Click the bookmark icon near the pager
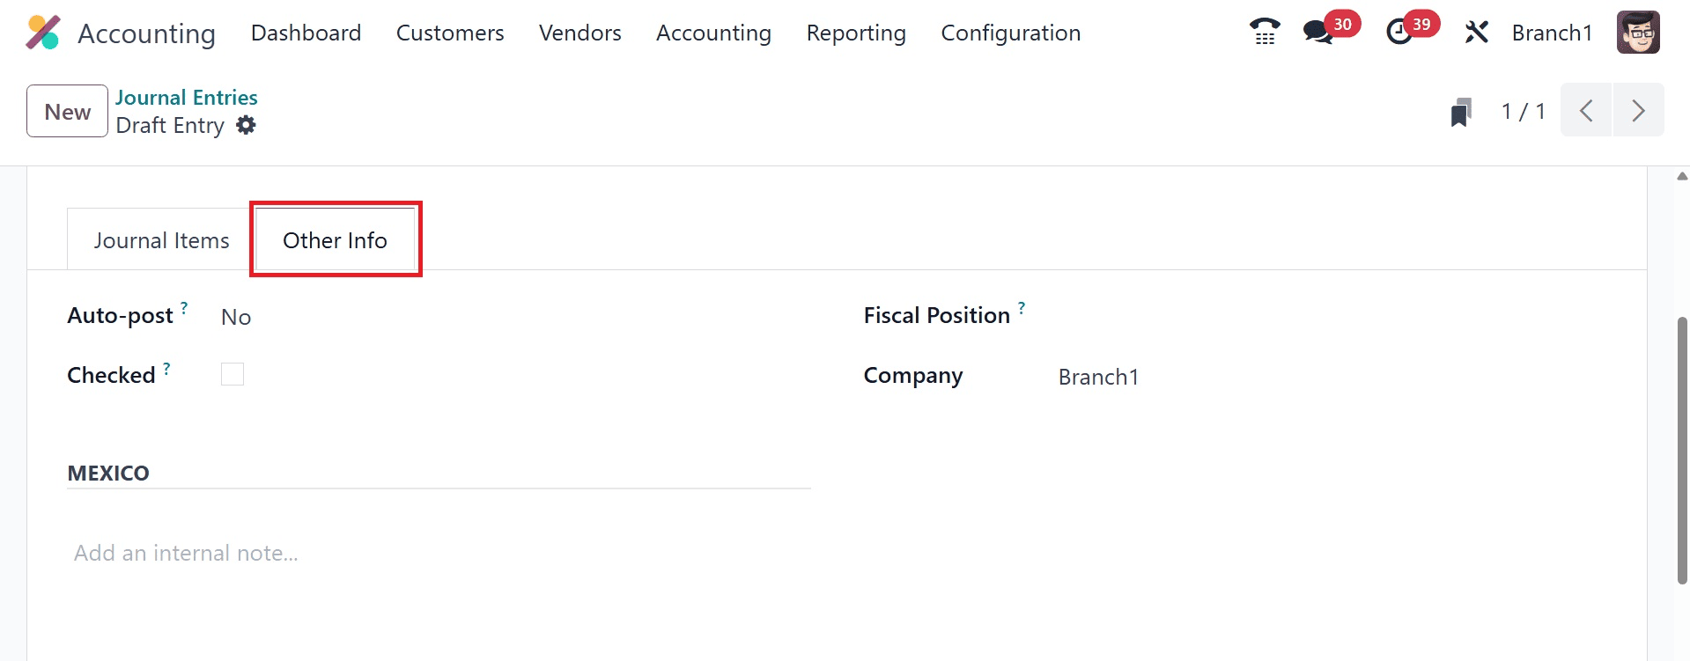This screenshot has width=1690, height=661. click(x=1461, y=112)
